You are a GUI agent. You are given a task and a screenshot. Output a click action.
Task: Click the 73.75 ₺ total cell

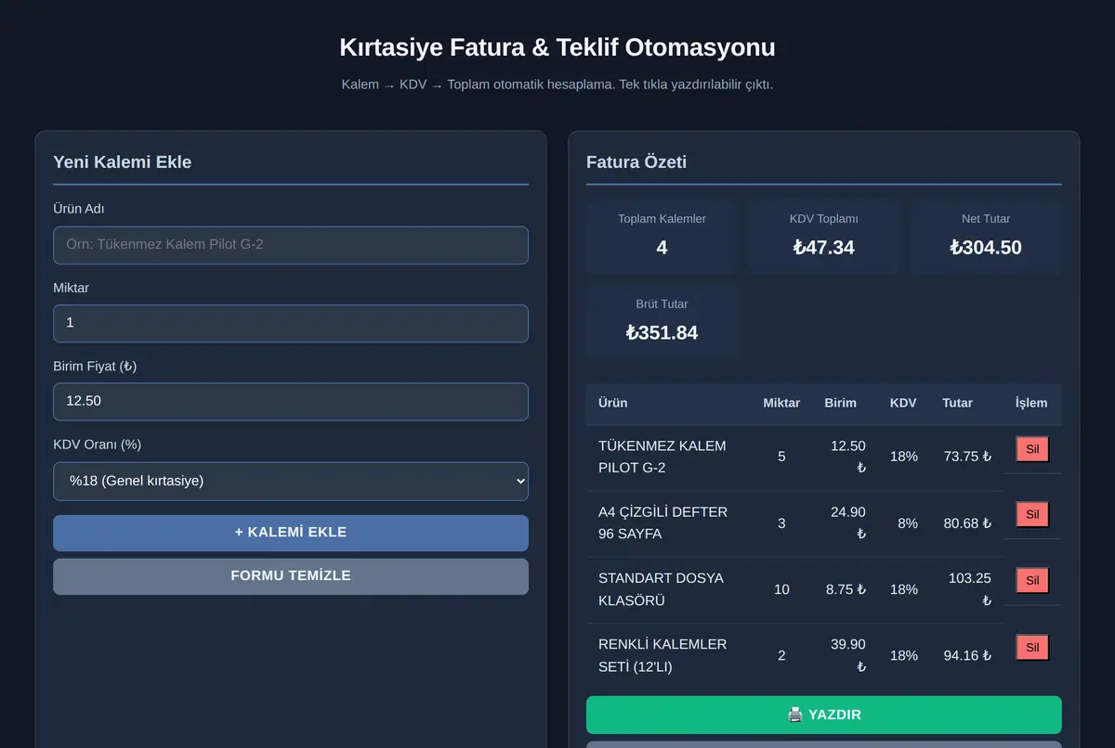[967, 457]
